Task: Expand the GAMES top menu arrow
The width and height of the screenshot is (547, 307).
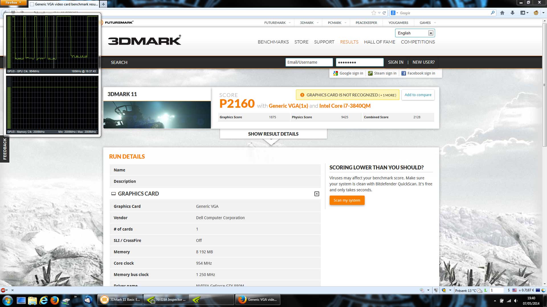Action: 435,23
